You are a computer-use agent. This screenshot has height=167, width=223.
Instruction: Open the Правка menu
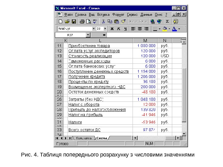(x=81, y=15)
